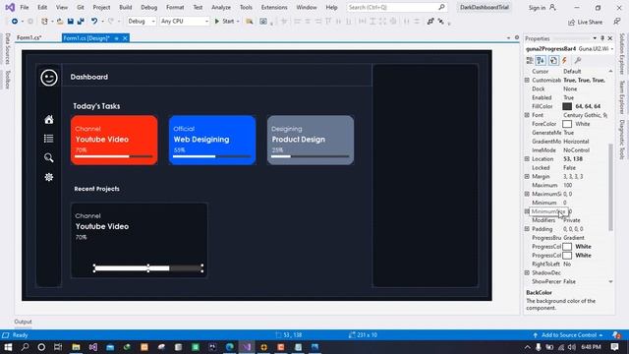Select the gray Product Design task card
629x354 pixels.
pos(311,140)
